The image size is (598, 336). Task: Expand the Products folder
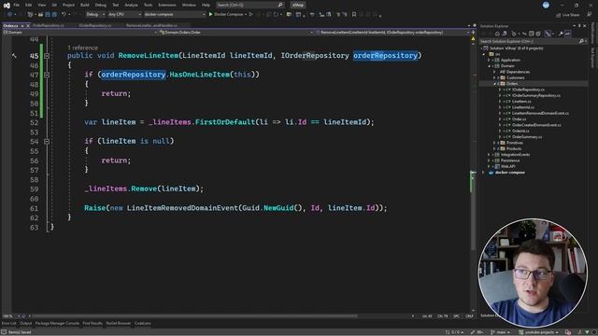[494, 149]
